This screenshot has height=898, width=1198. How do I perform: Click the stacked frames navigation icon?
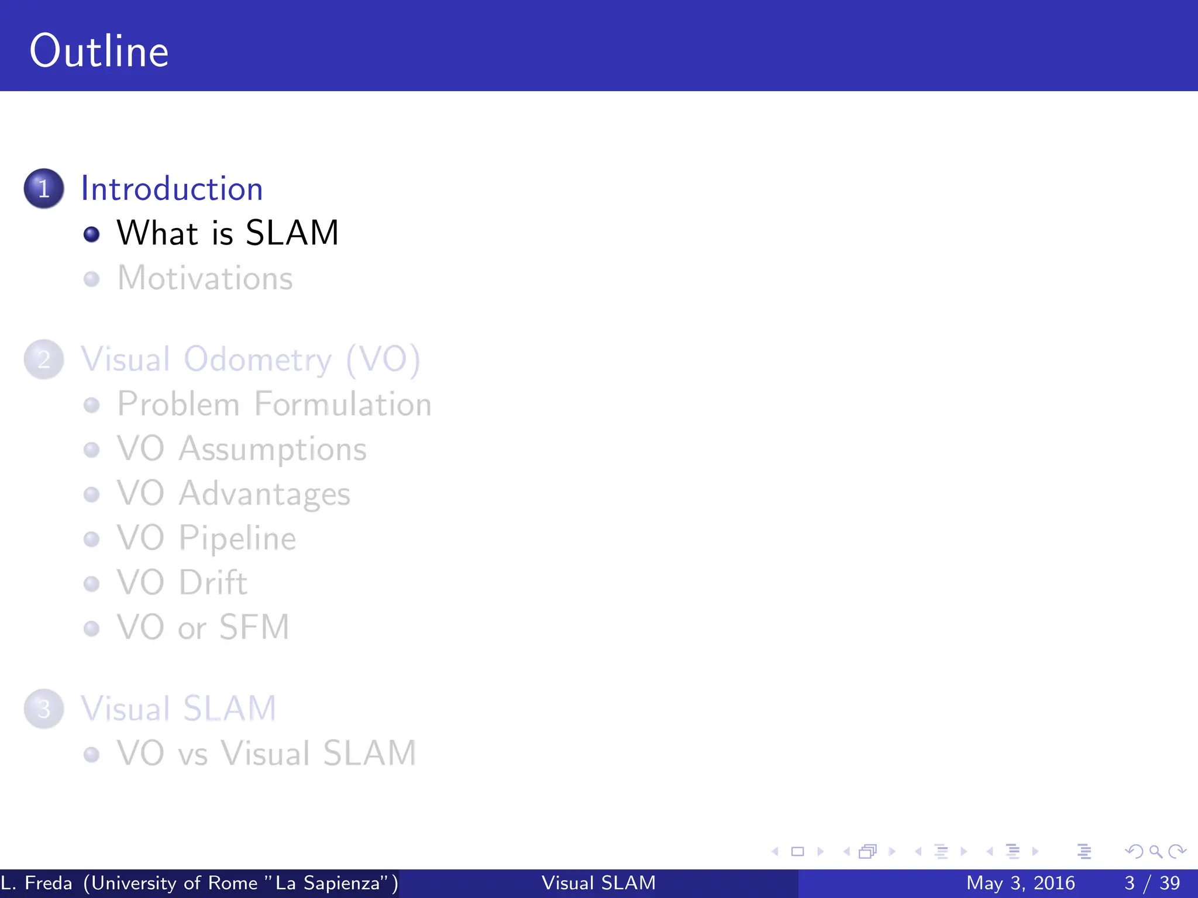click(868, 852)
